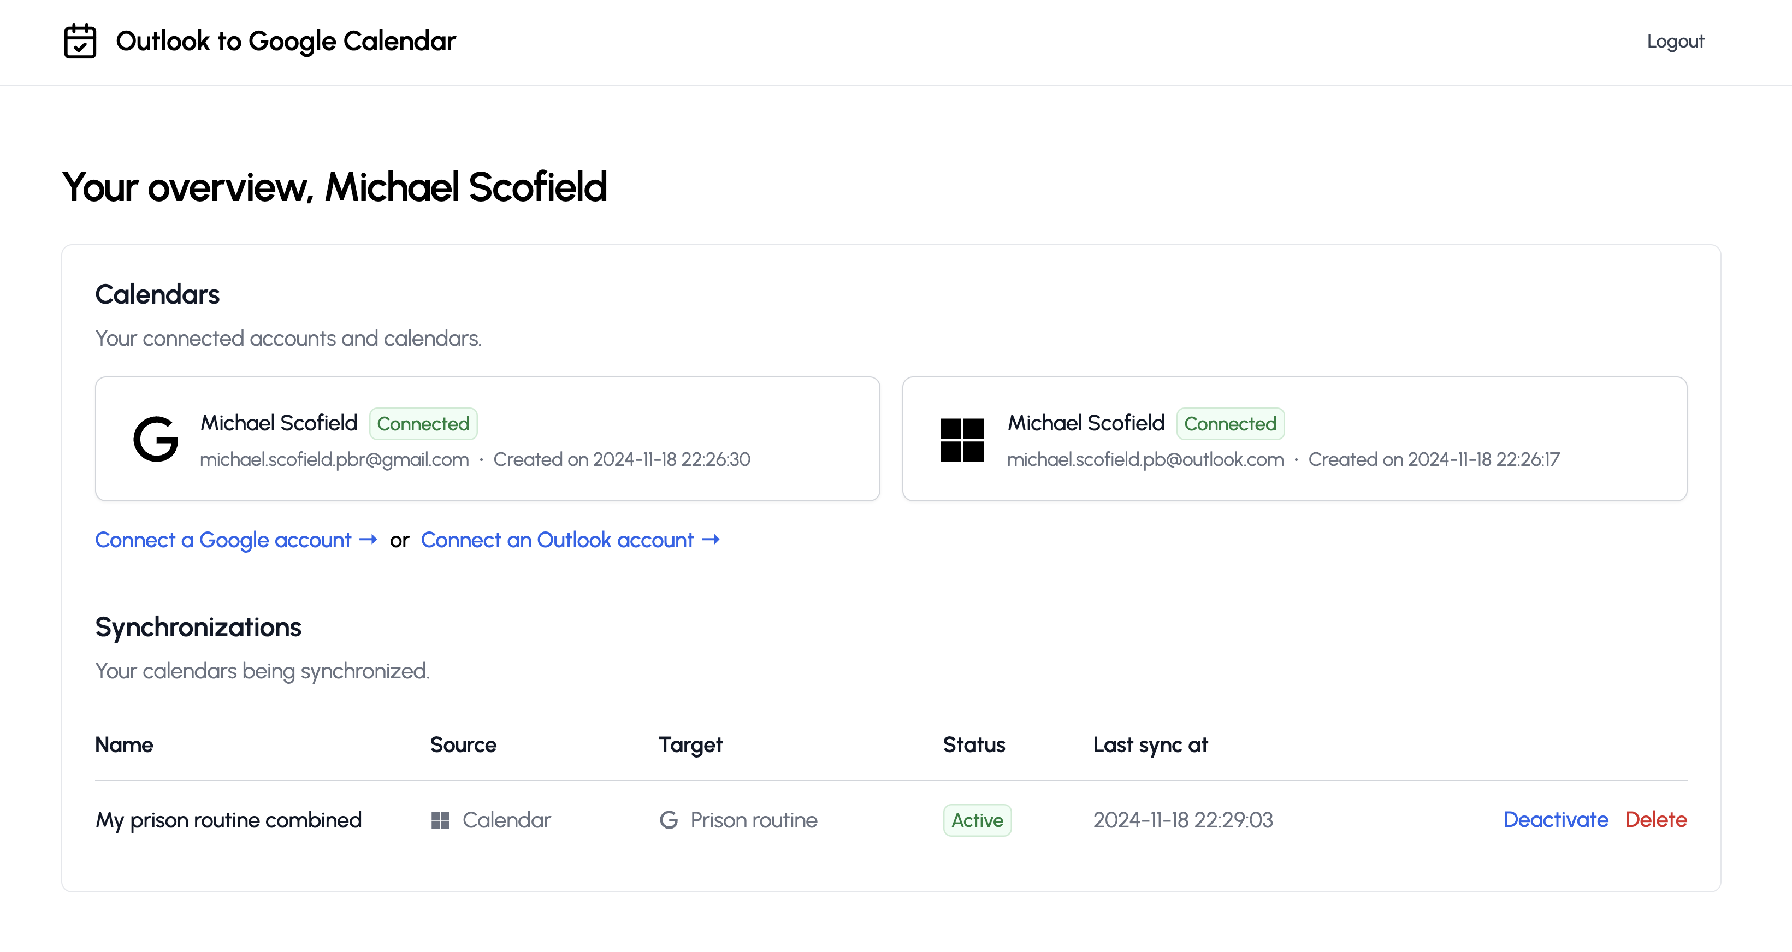Screen dimensions: 1792x952
Task: Log out using the Logout link
Action: (1675, 42)
